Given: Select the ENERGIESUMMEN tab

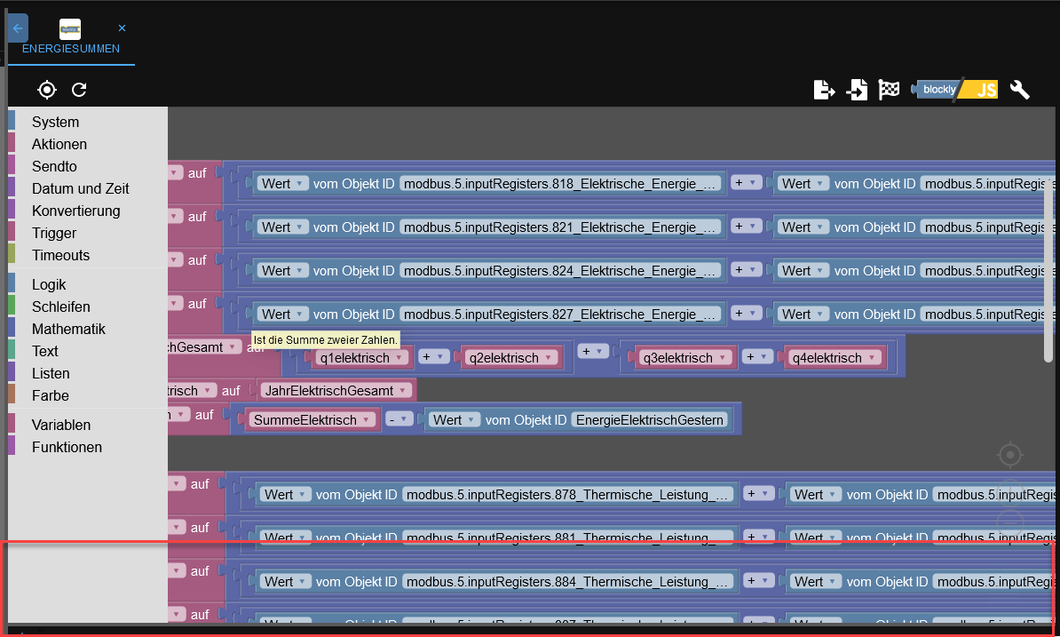Looking at the screenshot, I should click(71, 38).
